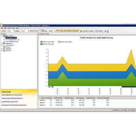Viewport: 136px width, 136px height.
Task: Select www.WikiService.org in the tree
Action: click(12, 41)
